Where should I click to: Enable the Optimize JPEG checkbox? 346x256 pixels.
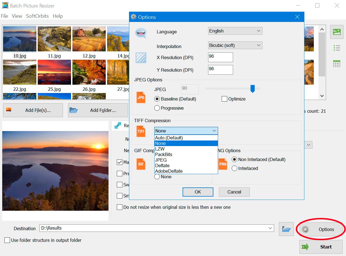pyautogui.click(x=224, y=99)
